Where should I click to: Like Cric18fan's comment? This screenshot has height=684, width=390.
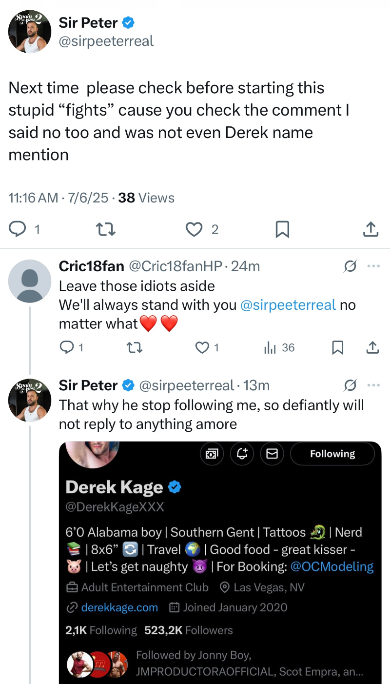tap(202, 347)
